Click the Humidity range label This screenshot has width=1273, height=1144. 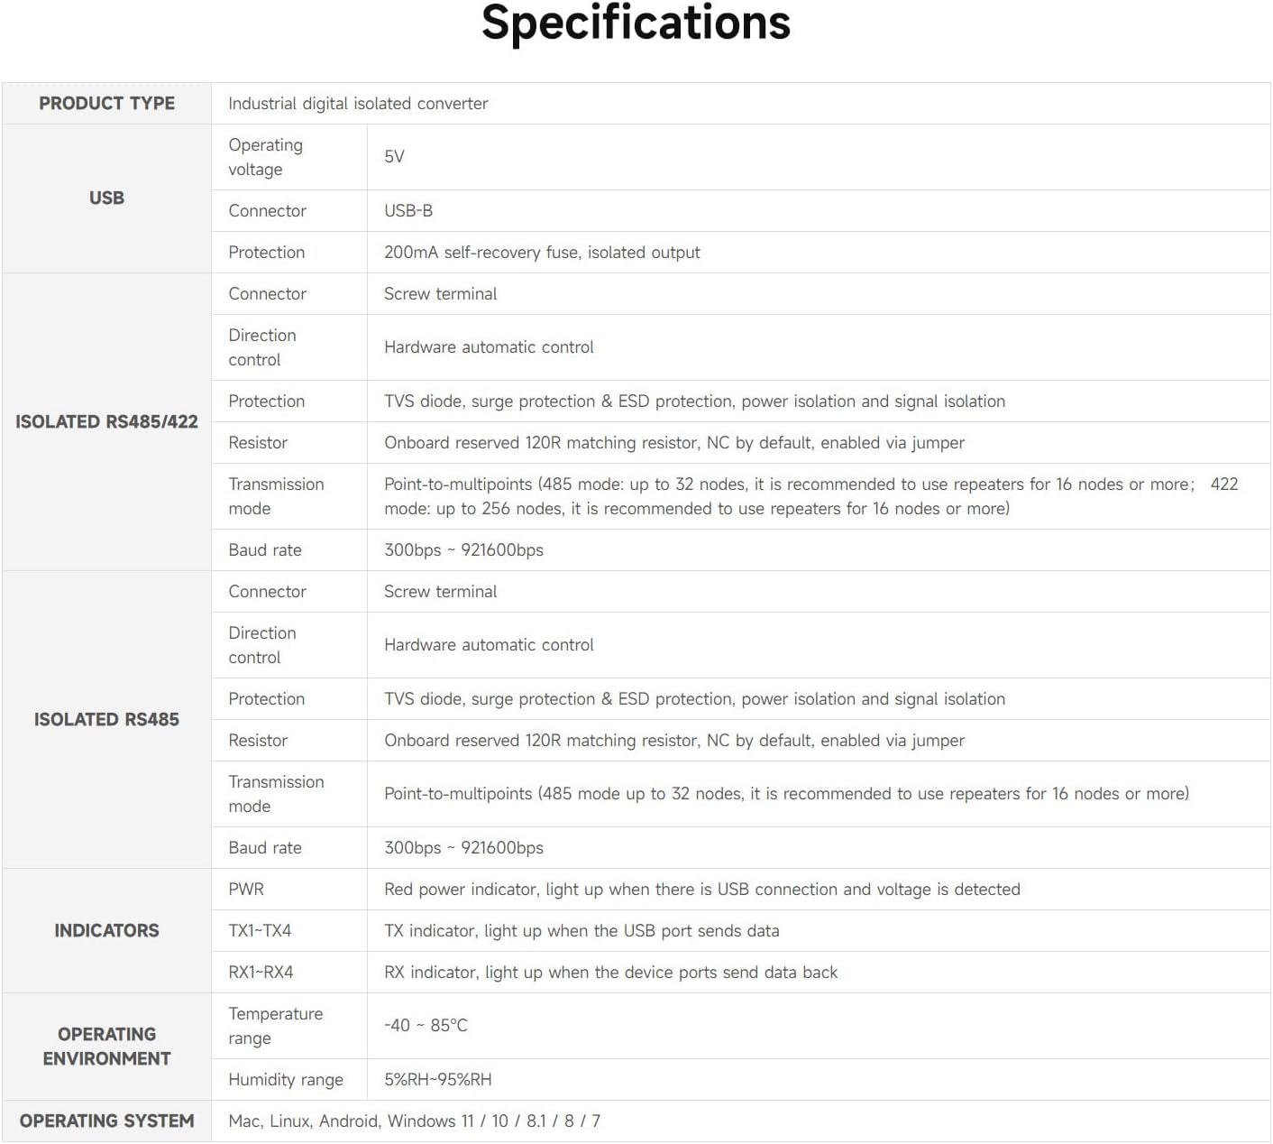pyautogui.click(x=286, y=1080)
